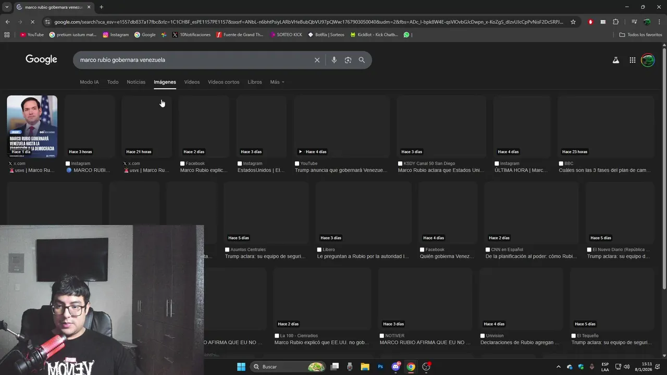This screenshot has width=667, height=375.
Task: Switch to the Todo results tab
Action: pyautogui.click(x=113, y=82)
